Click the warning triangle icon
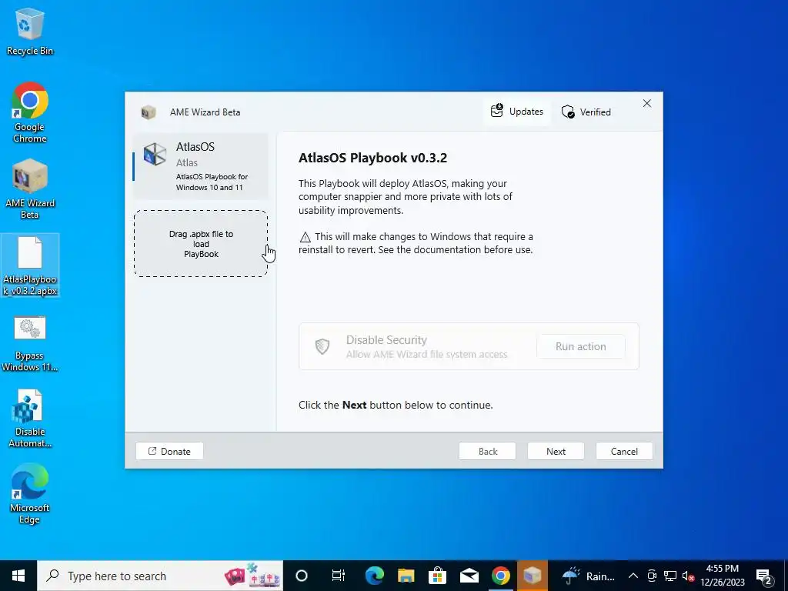Screen dimensions: 788x591 (305, 237)
